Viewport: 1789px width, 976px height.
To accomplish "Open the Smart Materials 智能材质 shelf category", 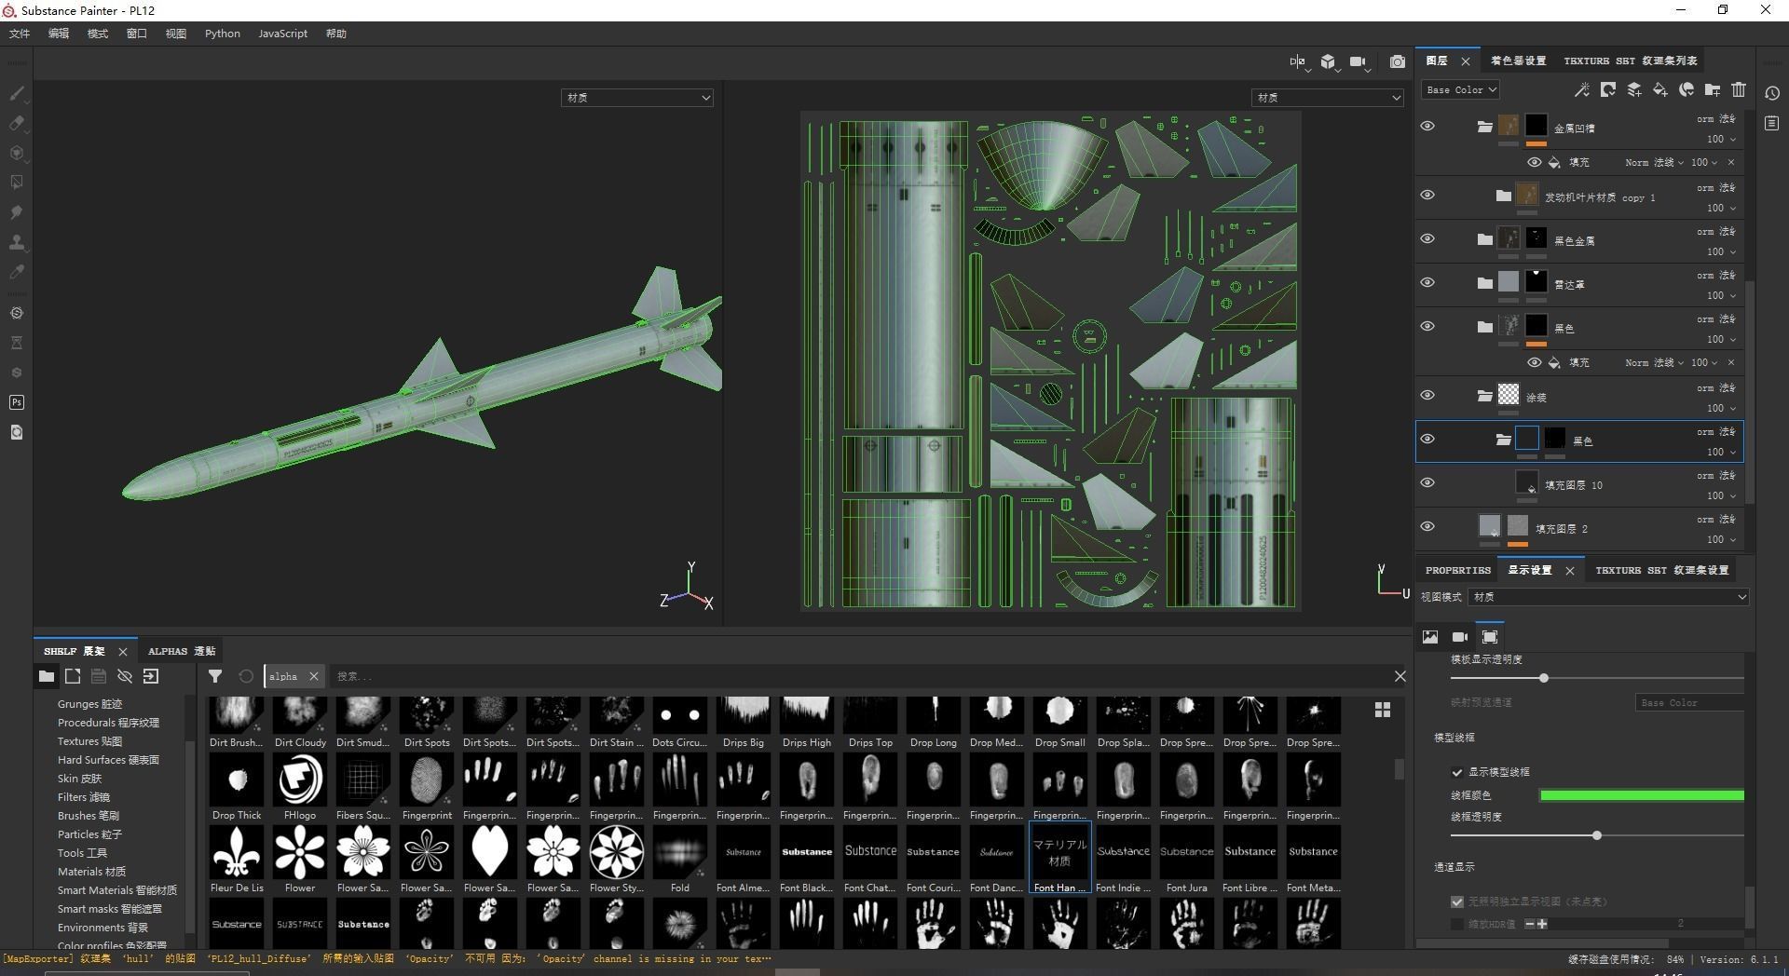I will coord(117,890).
